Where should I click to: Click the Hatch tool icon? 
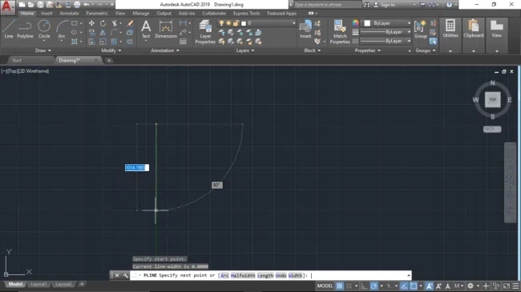(x=75, y=42)
